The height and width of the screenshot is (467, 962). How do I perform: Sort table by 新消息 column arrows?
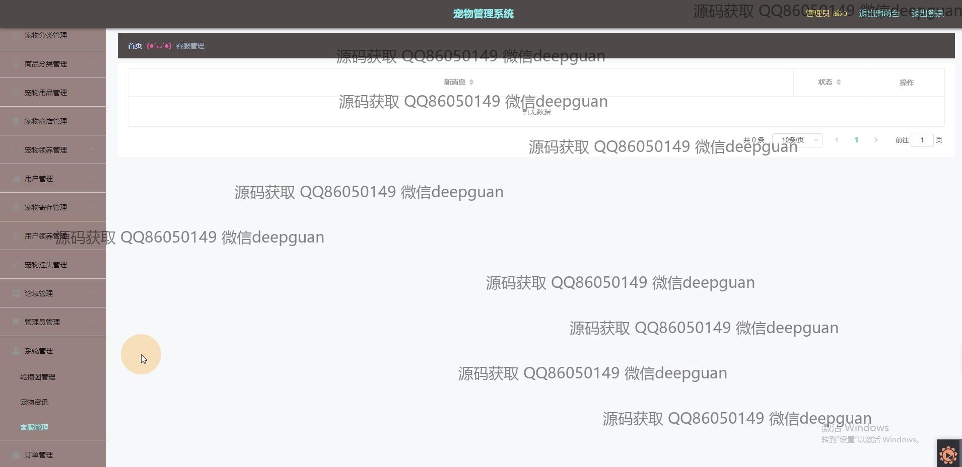point(471,82)
